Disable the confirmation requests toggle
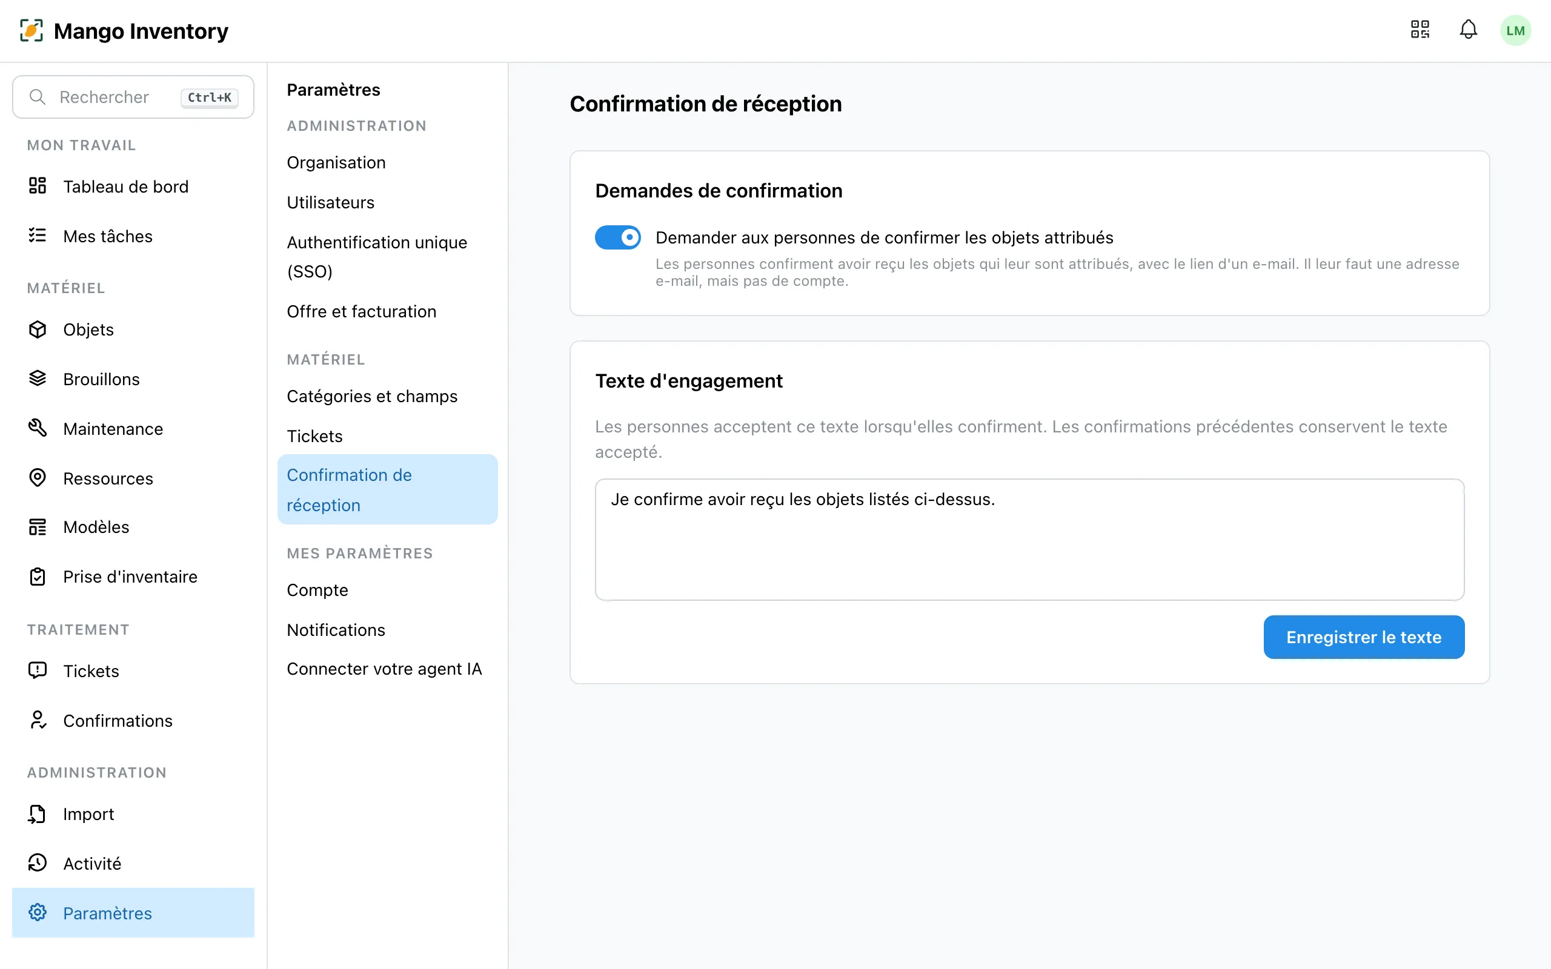 tap(617, 237)
